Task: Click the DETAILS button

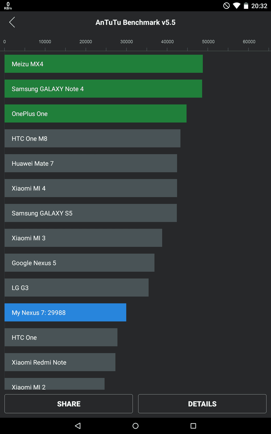Action: (x=202, y=404)
